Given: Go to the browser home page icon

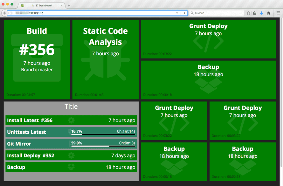Looking at the screenshot, I should tap(268, 13).
